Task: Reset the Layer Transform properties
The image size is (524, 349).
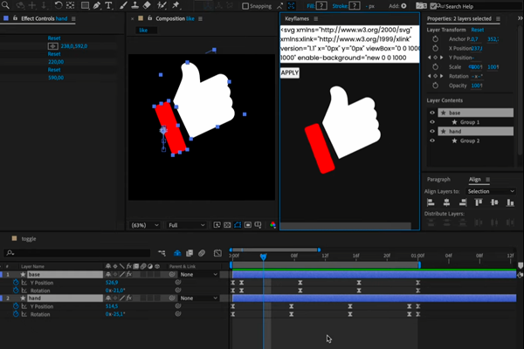Action: pos(478,30)
